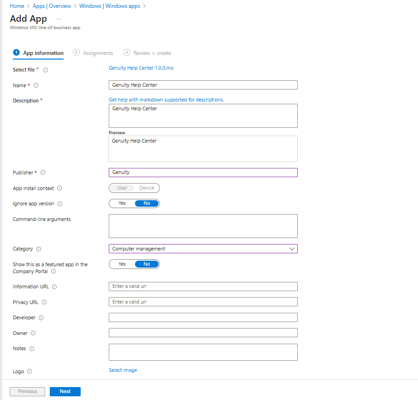Image resolution: width=418 pixels, height=400 pixels.
Task: Click Select image link for Logo
Action: pos(123,370)
